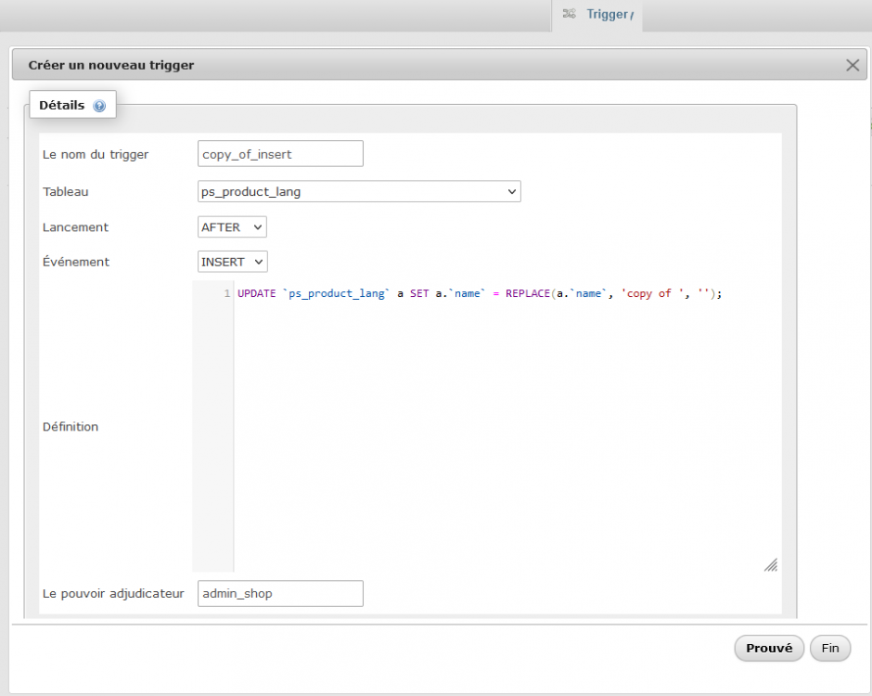Open the Événement dropdown set to INSERT
Viewport: 872px width, 696px height.
(x=233, y=262)
